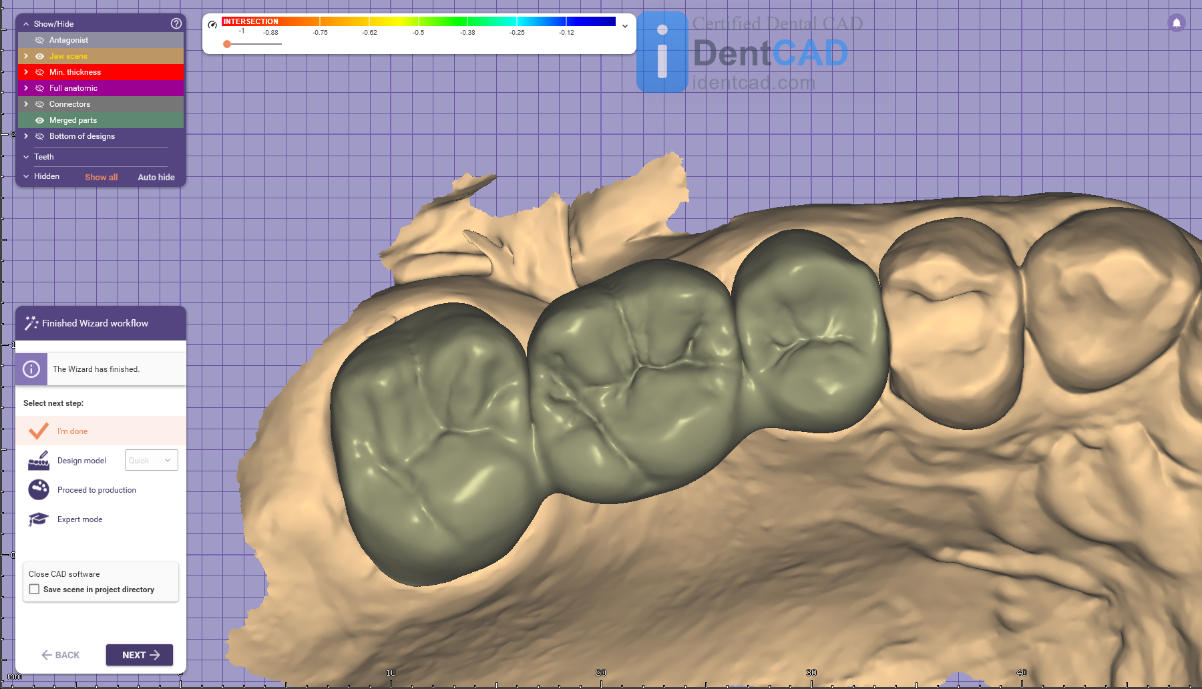Image resolution: width=1202 pixels, height=689 pixels.
Task: Open the intersection color scale dropdown arrow
Action: (625, 26)
